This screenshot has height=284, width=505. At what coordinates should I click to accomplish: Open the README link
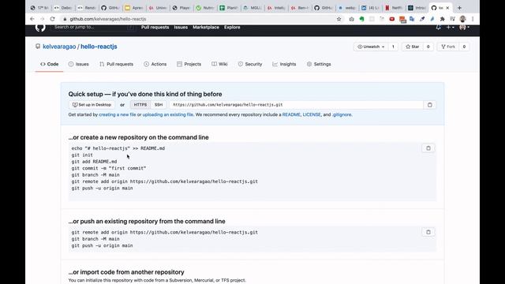[291, 114]
